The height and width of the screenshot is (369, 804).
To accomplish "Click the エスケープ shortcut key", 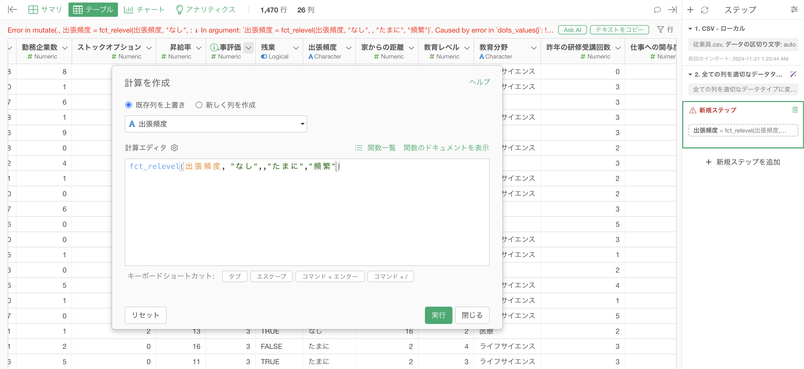I will (x=271, y=276).
